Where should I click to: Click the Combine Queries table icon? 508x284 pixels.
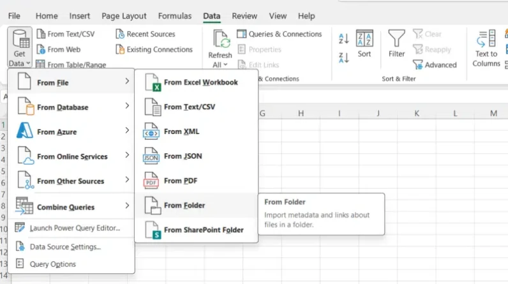point(24,206)
